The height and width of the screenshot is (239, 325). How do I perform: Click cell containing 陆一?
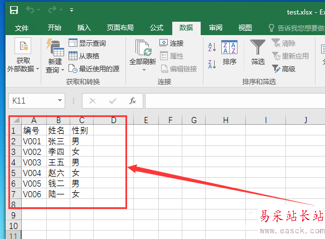point(59,194)
